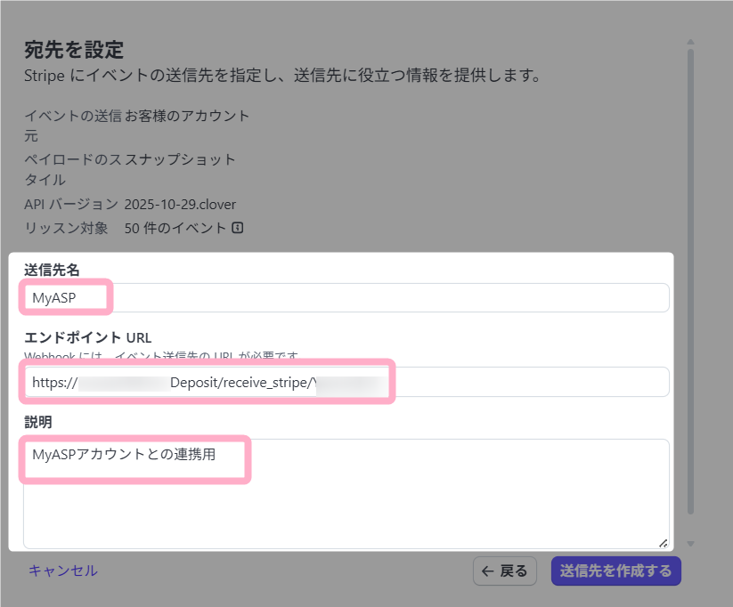
Task: Click the エンドポイント URL label
Action: 88,337
